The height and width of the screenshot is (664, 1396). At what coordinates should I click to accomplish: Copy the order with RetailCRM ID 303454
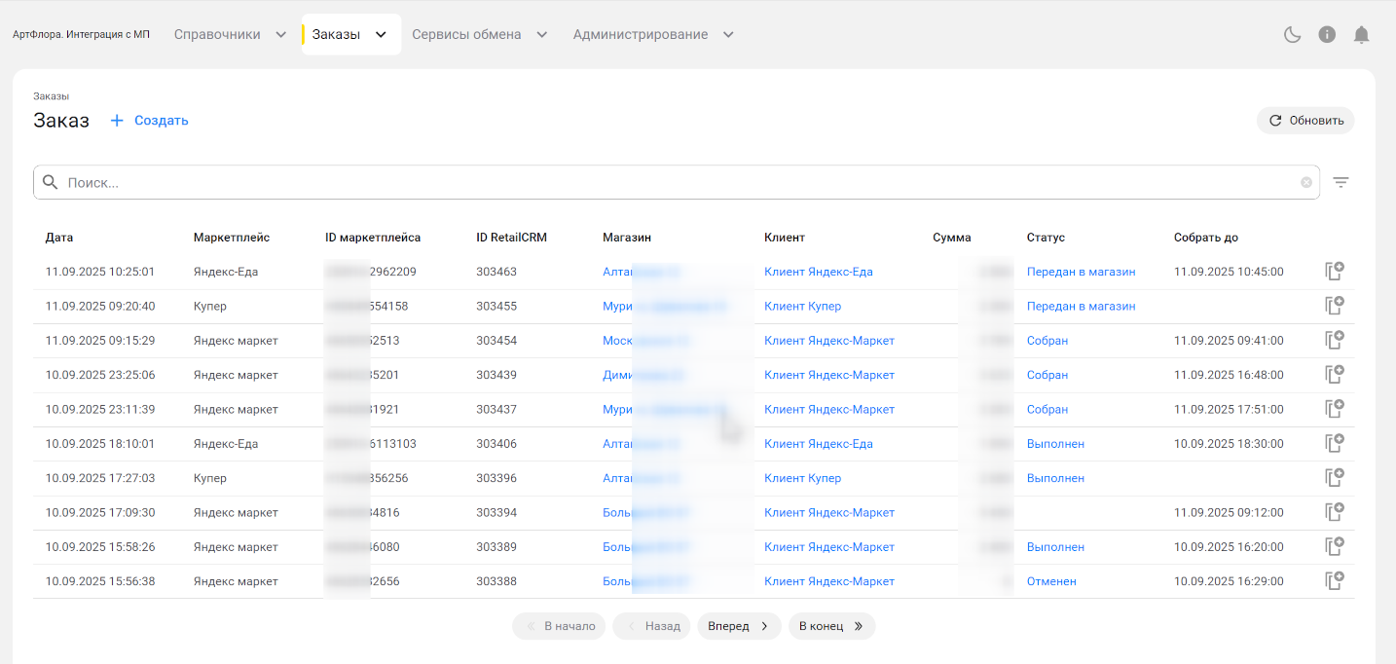(1334, 341)
